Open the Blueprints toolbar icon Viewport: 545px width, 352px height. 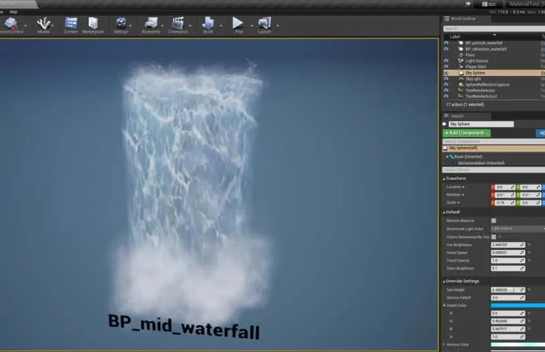150,24
